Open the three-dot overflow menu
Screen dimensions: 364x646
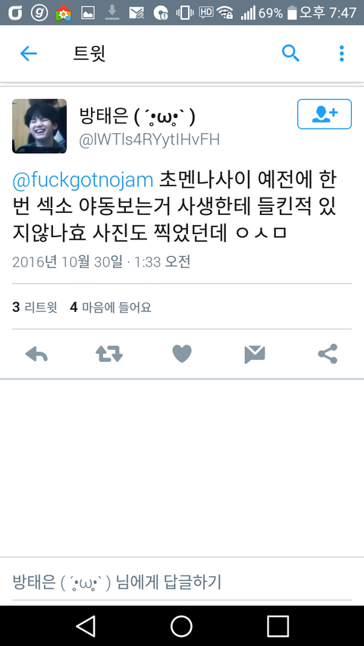pyautogui.click(x=342, y=54)
